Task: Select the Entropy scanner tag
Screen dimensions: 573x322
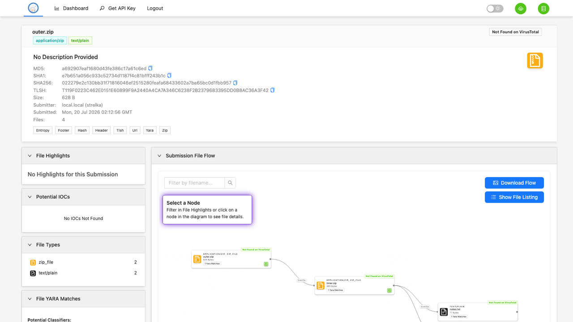Action: click(43, 131)
